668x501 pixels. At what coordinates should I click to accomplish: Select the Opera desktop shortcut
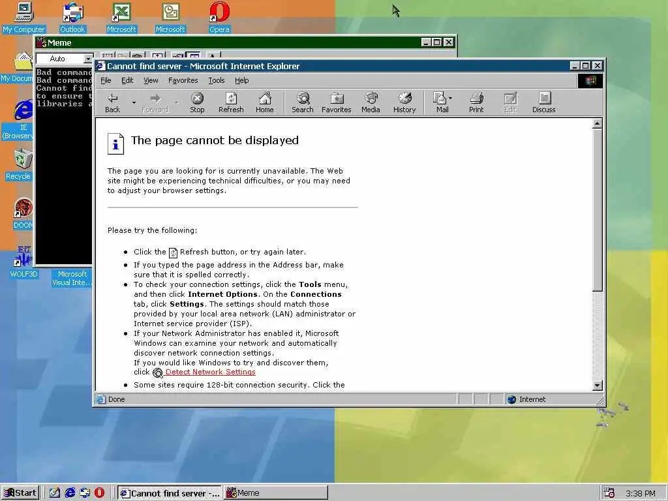pyautogui.click(x=219, y=18)
